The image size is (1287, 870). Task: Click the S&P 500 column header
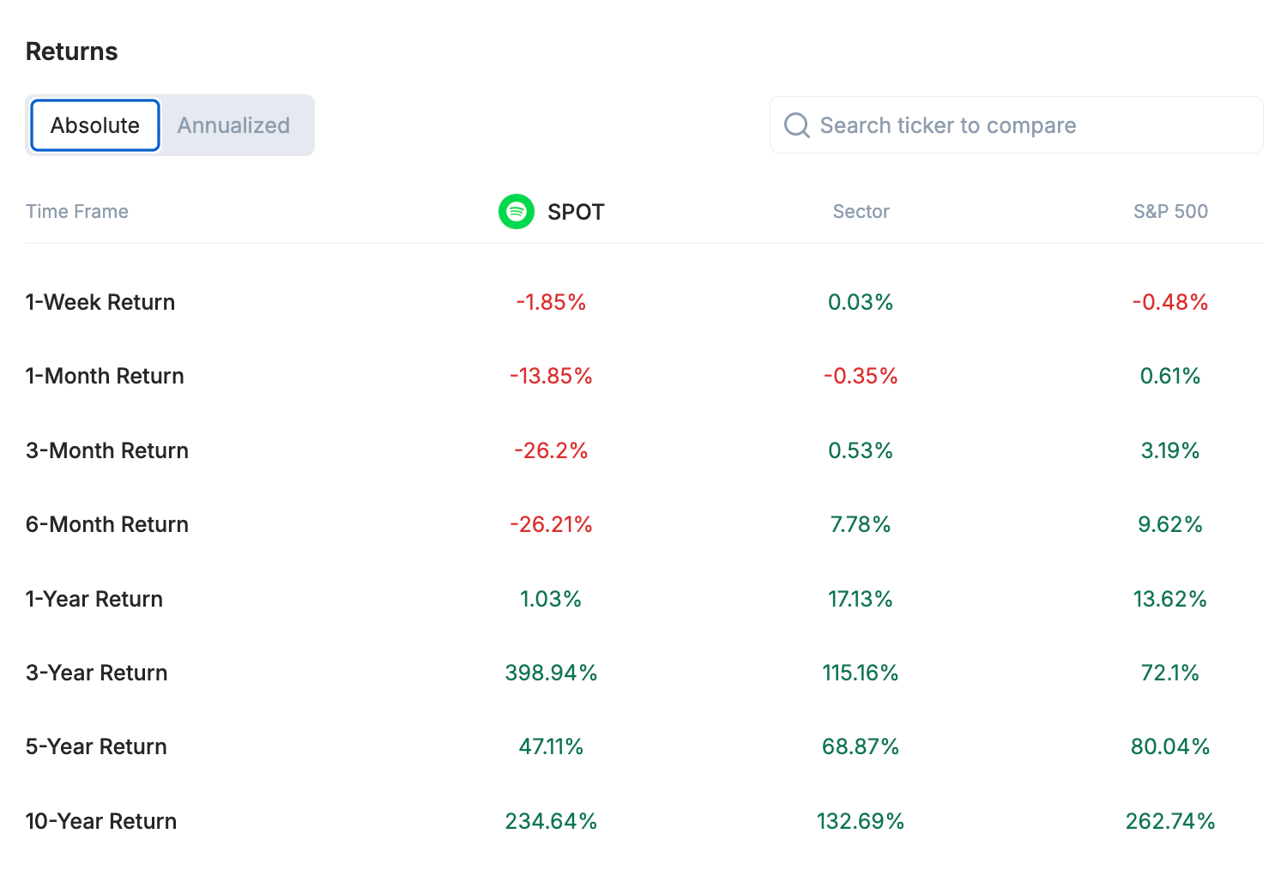click(x=1170, y=212)
